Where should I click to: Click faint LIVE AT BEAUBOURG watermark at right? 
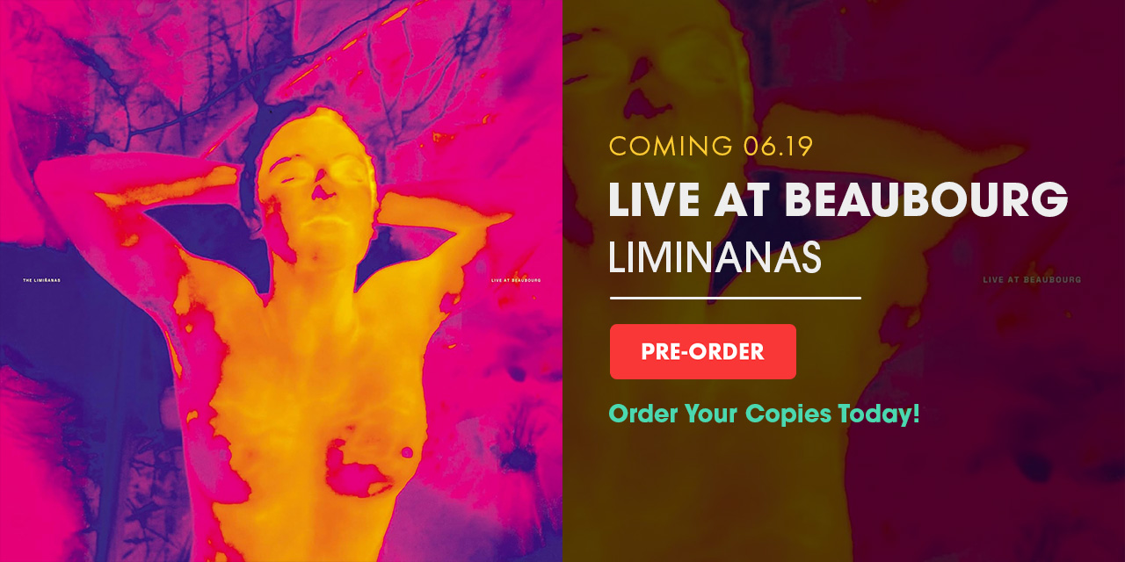[1032, 279]
